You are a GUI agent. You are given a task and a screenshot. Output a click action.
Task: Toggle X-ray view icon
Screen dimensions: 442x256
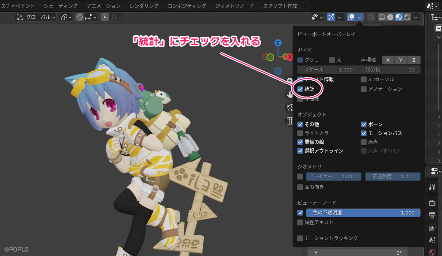[x=370, y=18]
